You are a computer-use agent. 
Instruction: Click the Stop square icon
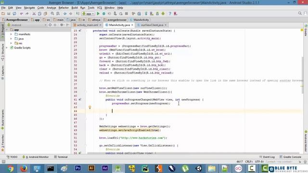click(x=127, y=14)
